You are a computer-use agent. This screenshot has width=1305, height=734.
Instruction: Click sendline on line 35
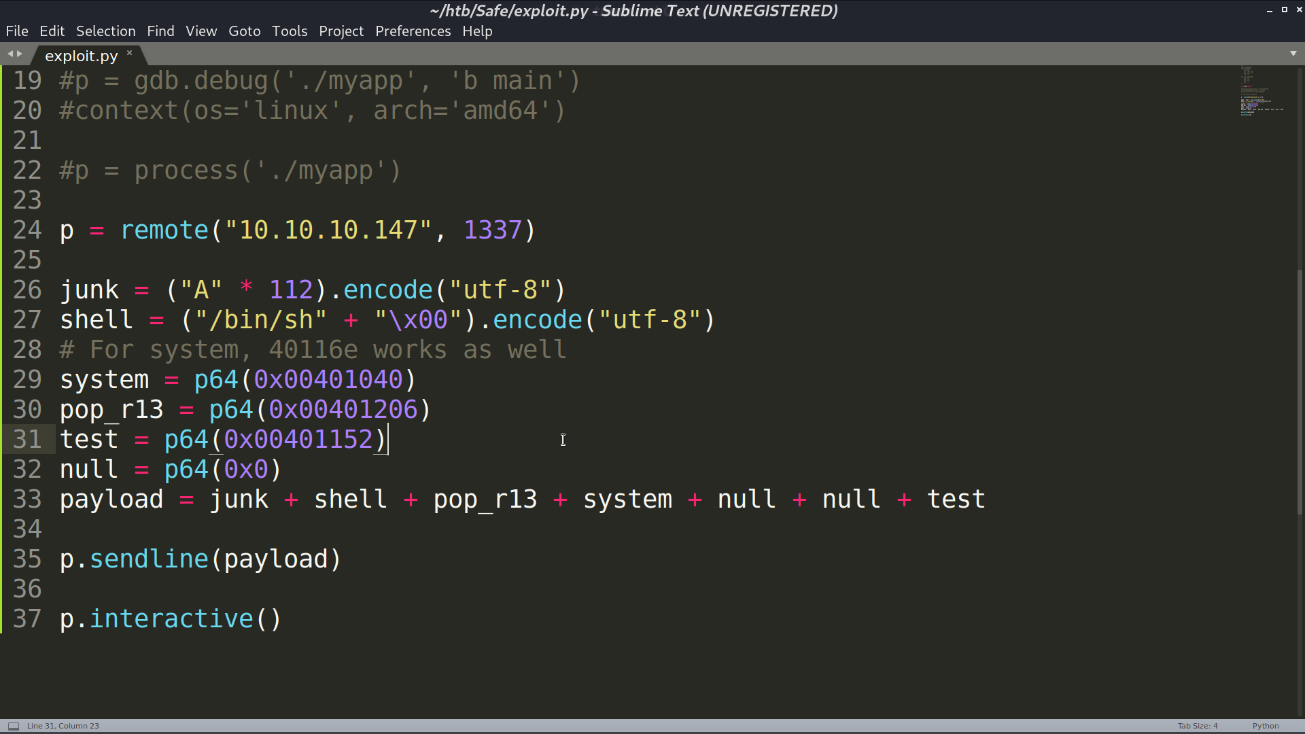click(x=149, y=559)
